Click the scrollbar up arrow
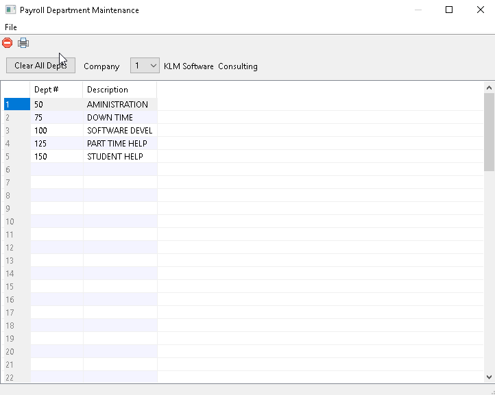The width and height of the screenshot is (495, 395). point(489,88)
